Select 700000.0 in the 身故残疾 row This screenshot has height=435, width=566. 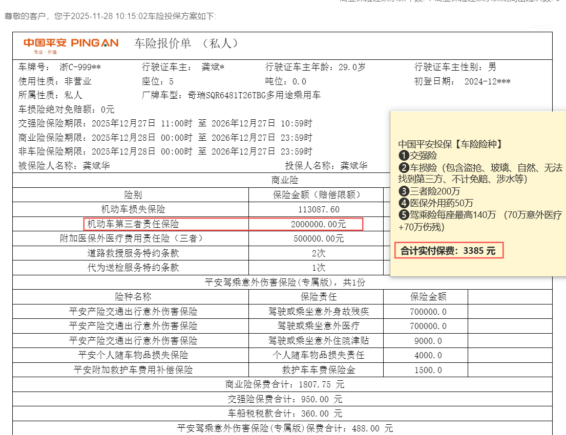(x=428, y=312)
